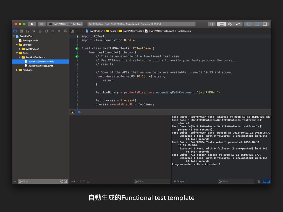The height and width of the screenshot is (212, 283).
Task: Expand the Products folder
Action: pos(17,70)
